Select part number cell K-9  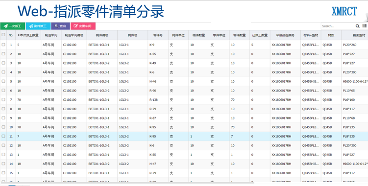click(x=158, y=45)
